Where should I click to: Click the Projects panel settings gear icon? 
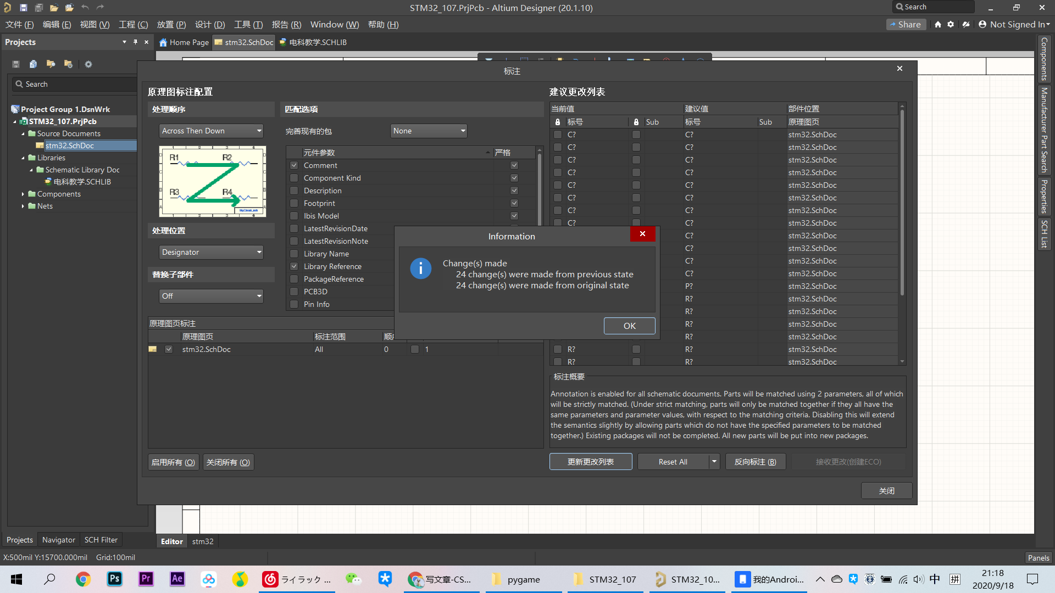[88, 64]
